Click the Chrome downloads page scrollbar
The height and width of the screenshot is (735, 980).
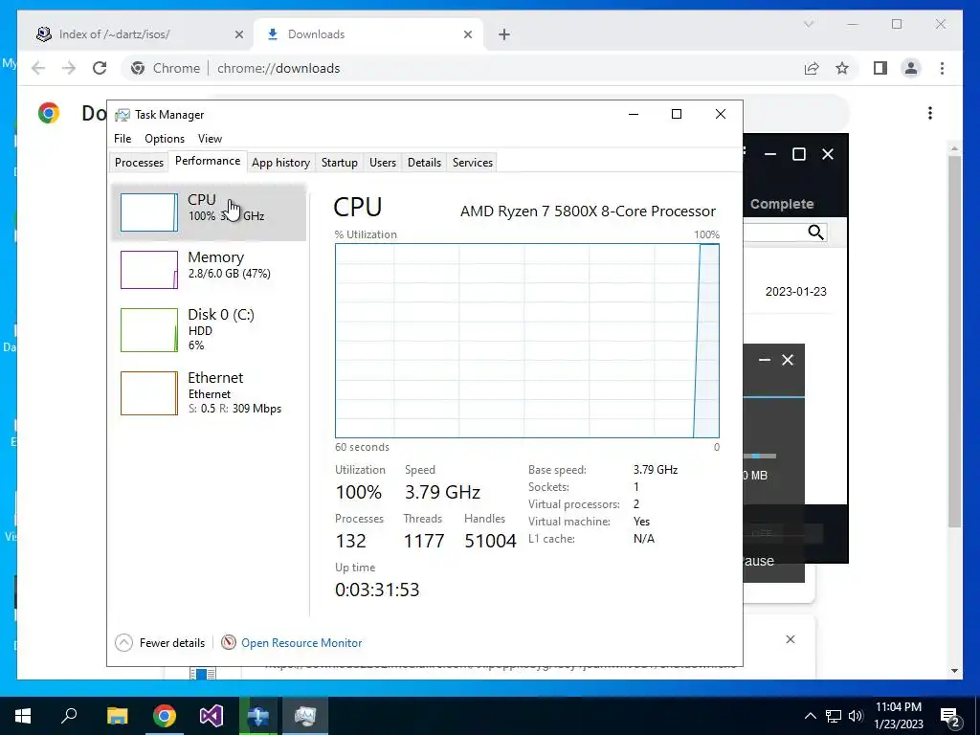(954, 341)
